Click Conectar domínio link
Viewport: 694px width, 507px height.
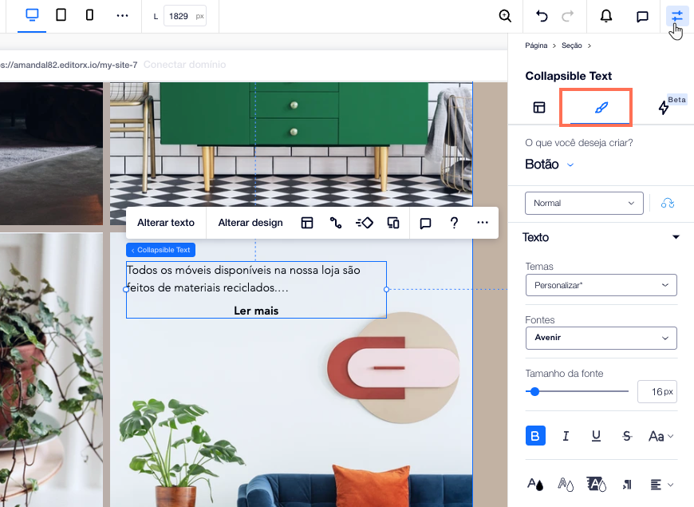184,65
